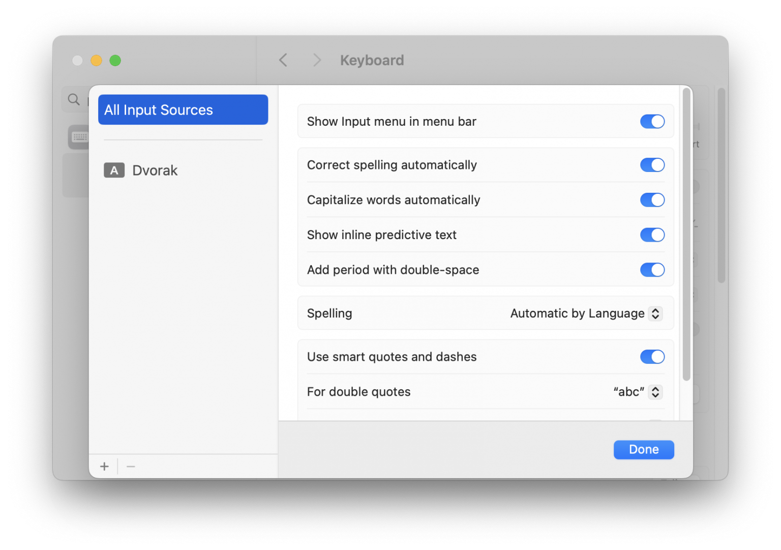Disable Capitalize words automatically
This screenshot has height=550, width=781.
click(x=652, y=199)
